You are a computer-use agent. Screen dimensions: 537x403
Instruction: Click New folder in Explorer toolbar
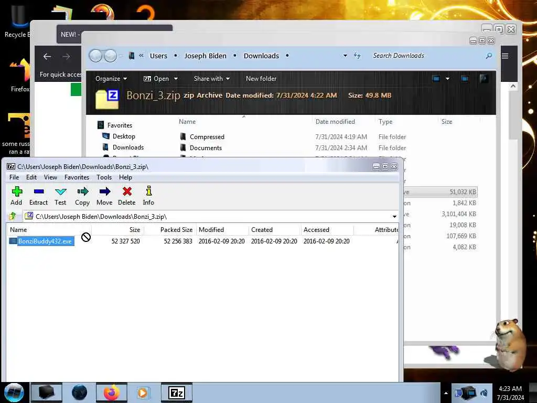[261, 79]
